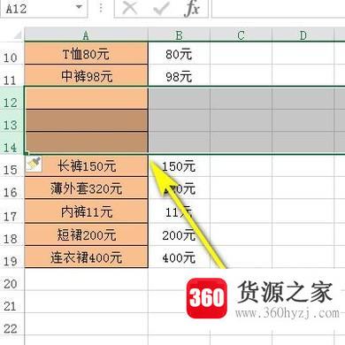
Task: Select row 13 header
Action: [x=11, y=120]
